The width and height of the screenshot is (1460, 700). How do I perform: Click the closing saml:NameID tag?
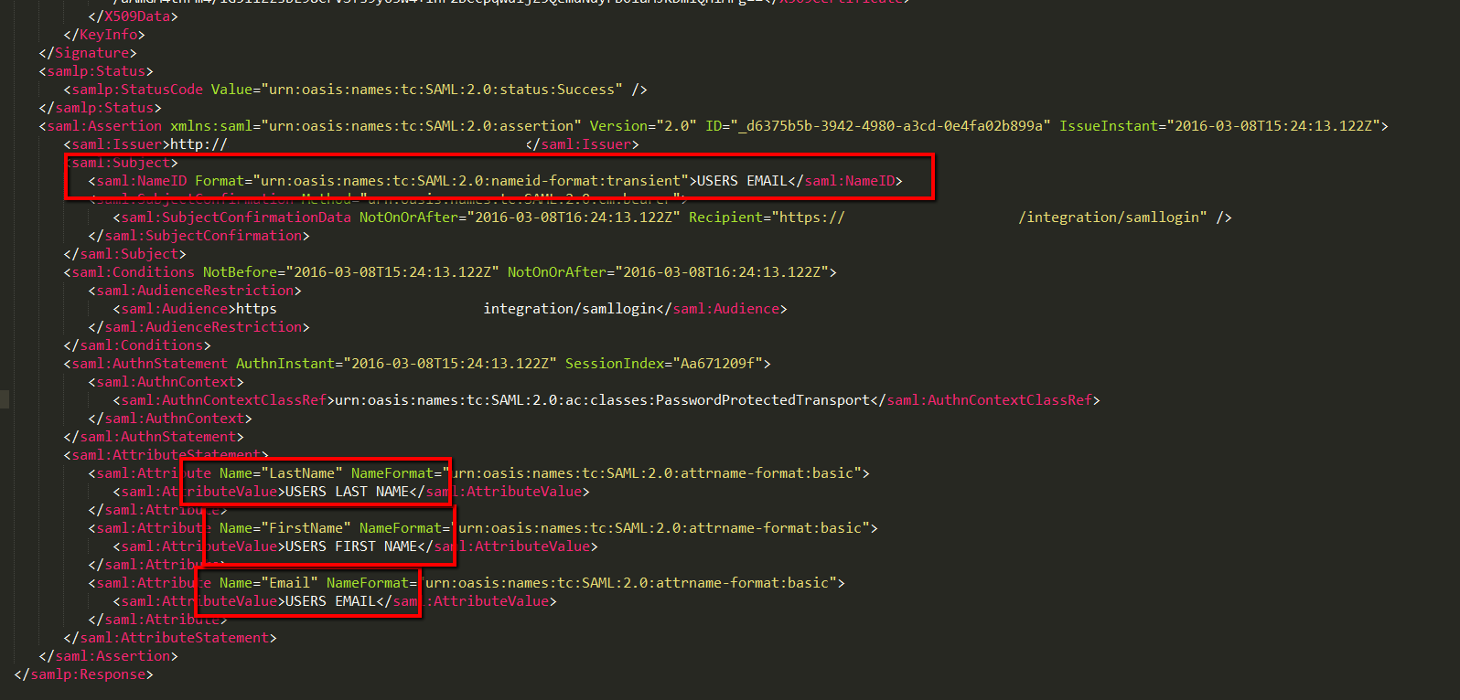[x=845, y=181]
